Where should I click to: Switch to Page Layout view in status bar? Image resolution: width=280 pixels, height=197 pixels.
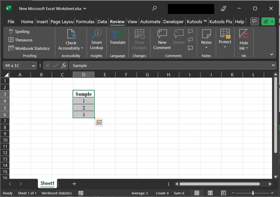pos(210,193)
